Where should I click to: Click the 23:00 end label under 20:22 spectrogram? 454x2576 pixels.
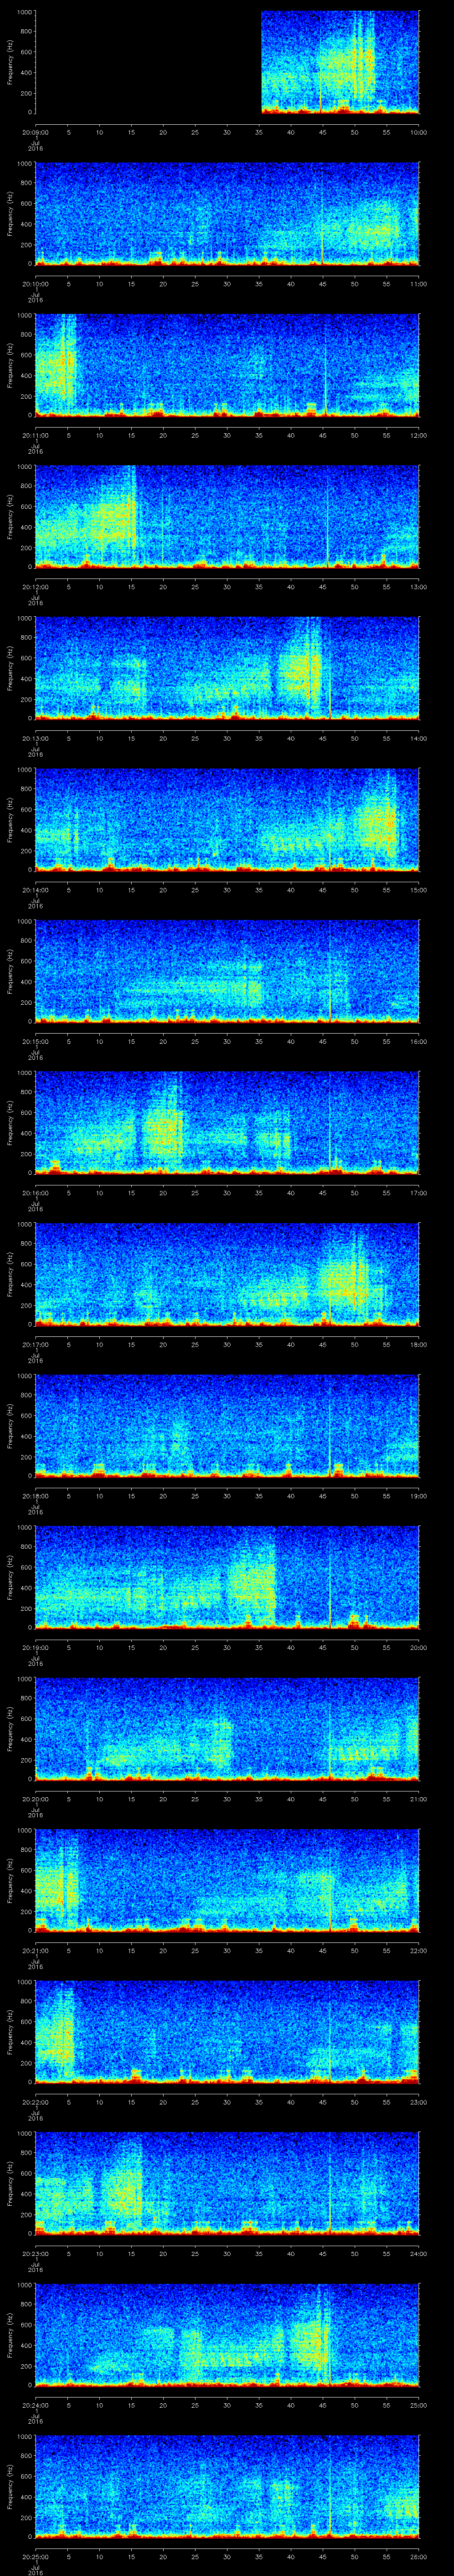coord(418,2102)
